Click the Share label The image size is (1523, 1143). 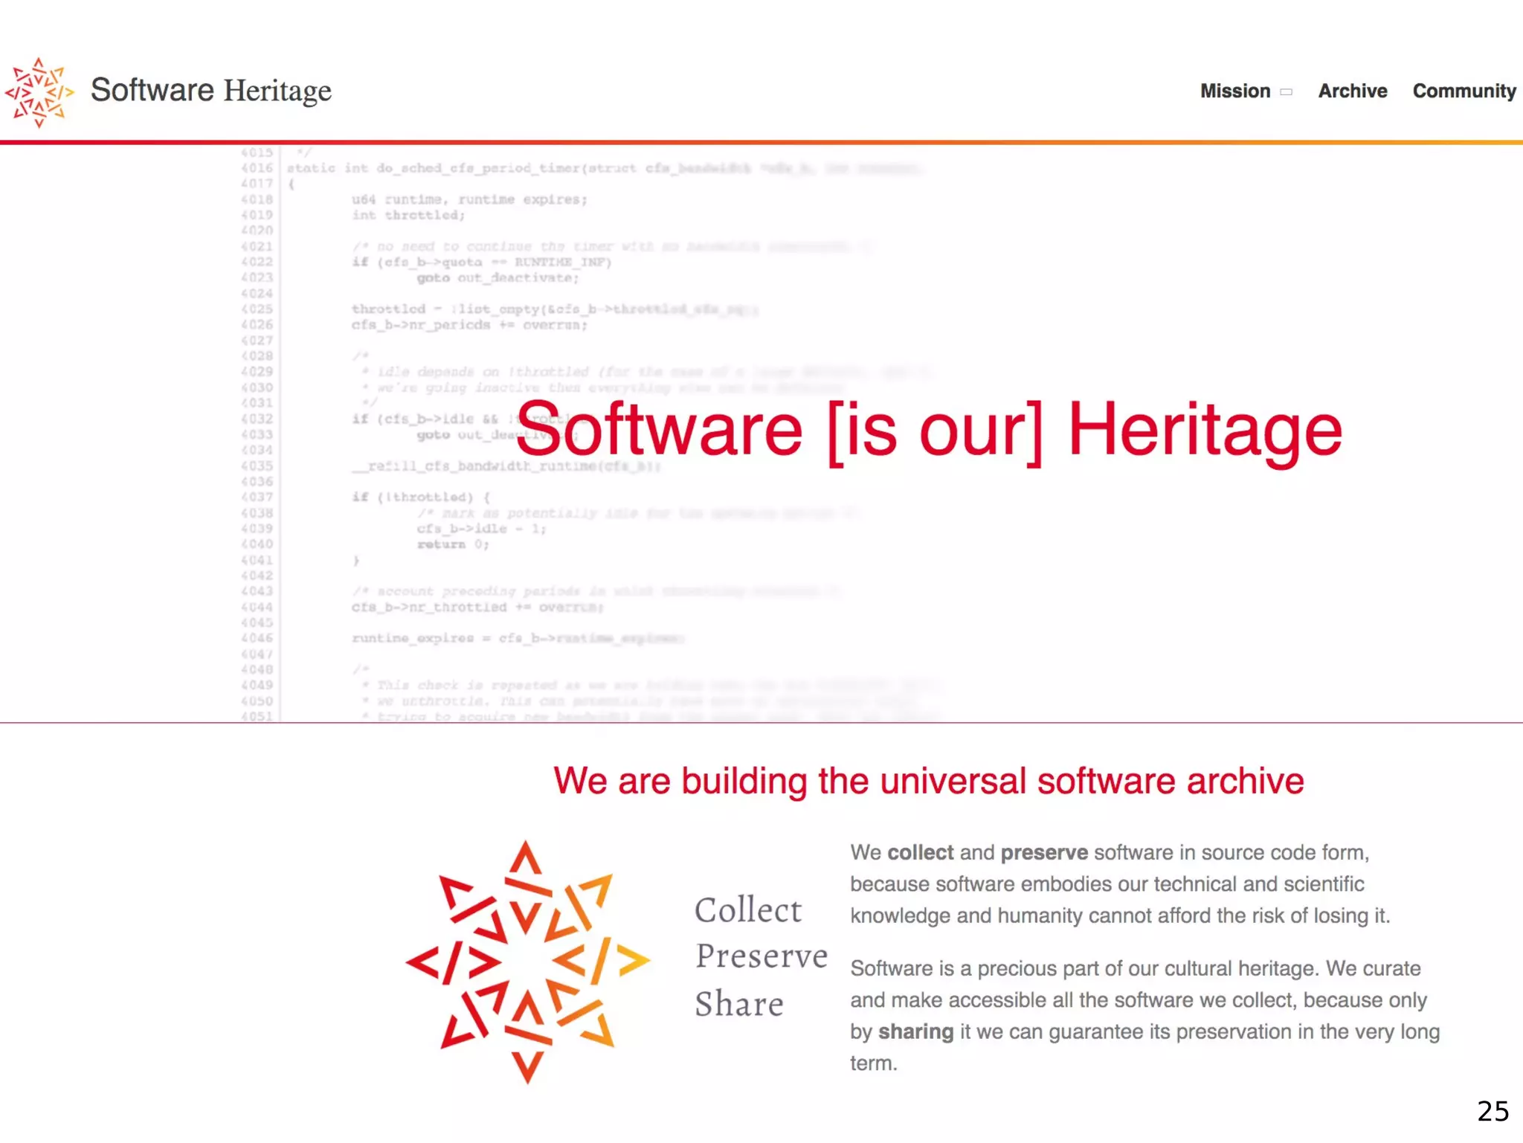(x=739, y=1004)
